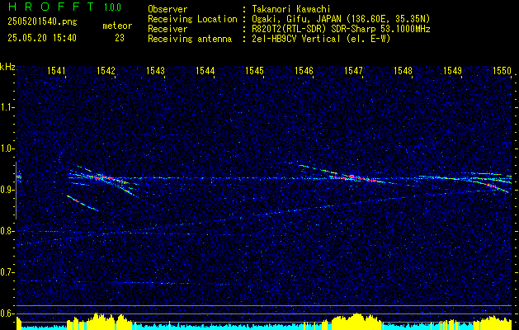Click the 1546 time marker
519x330 pixels.
pyautogui.click(x=304, y=70)
